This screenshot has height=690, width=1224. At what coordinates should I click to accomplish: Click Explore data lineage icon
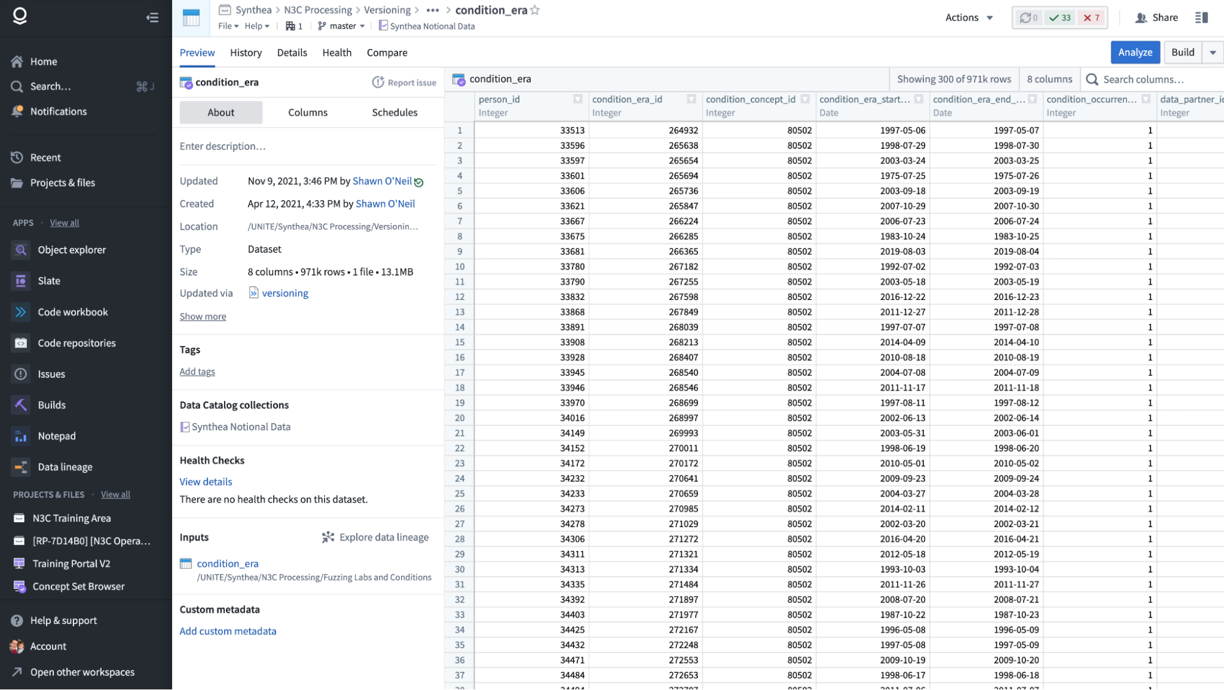328,537
